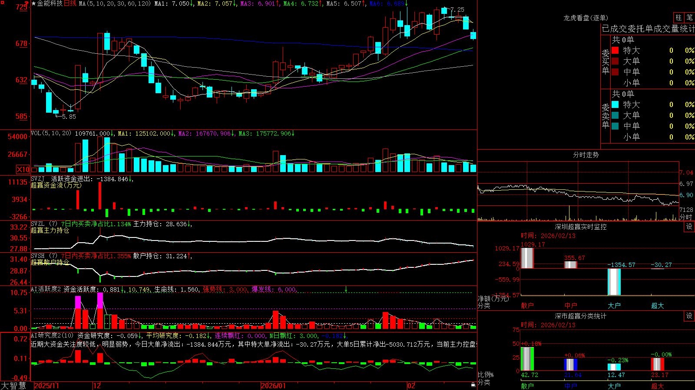Click the star icon before 金能科技
The width and height of the screenshot is (695, 390).
[34, 3]
